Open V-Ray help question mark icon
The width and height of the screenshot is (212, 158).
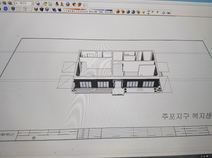pyautogui.click(x=133, y=12)
